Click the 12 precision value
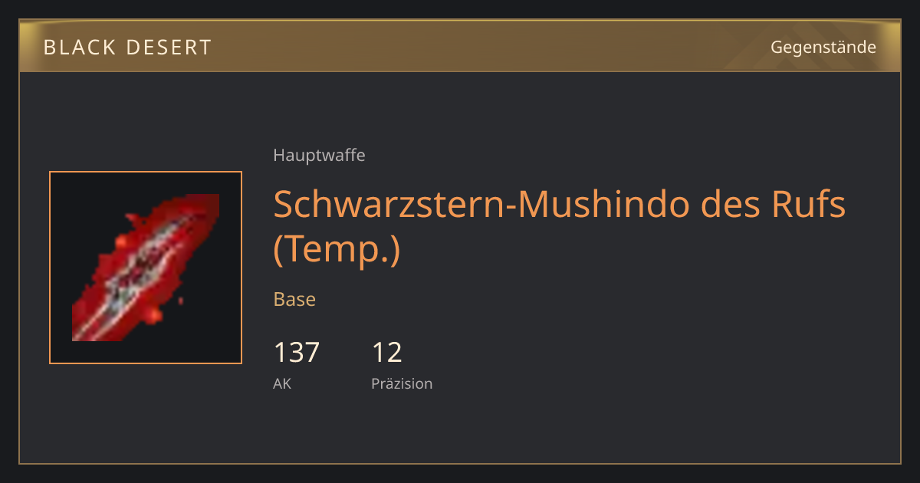Screen dimensions: 920x483 pos(387,353)
